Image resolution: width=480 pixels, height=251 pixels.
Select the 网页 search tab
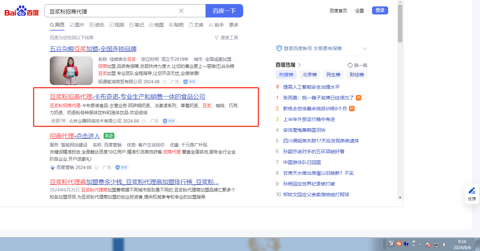[57, 25]
